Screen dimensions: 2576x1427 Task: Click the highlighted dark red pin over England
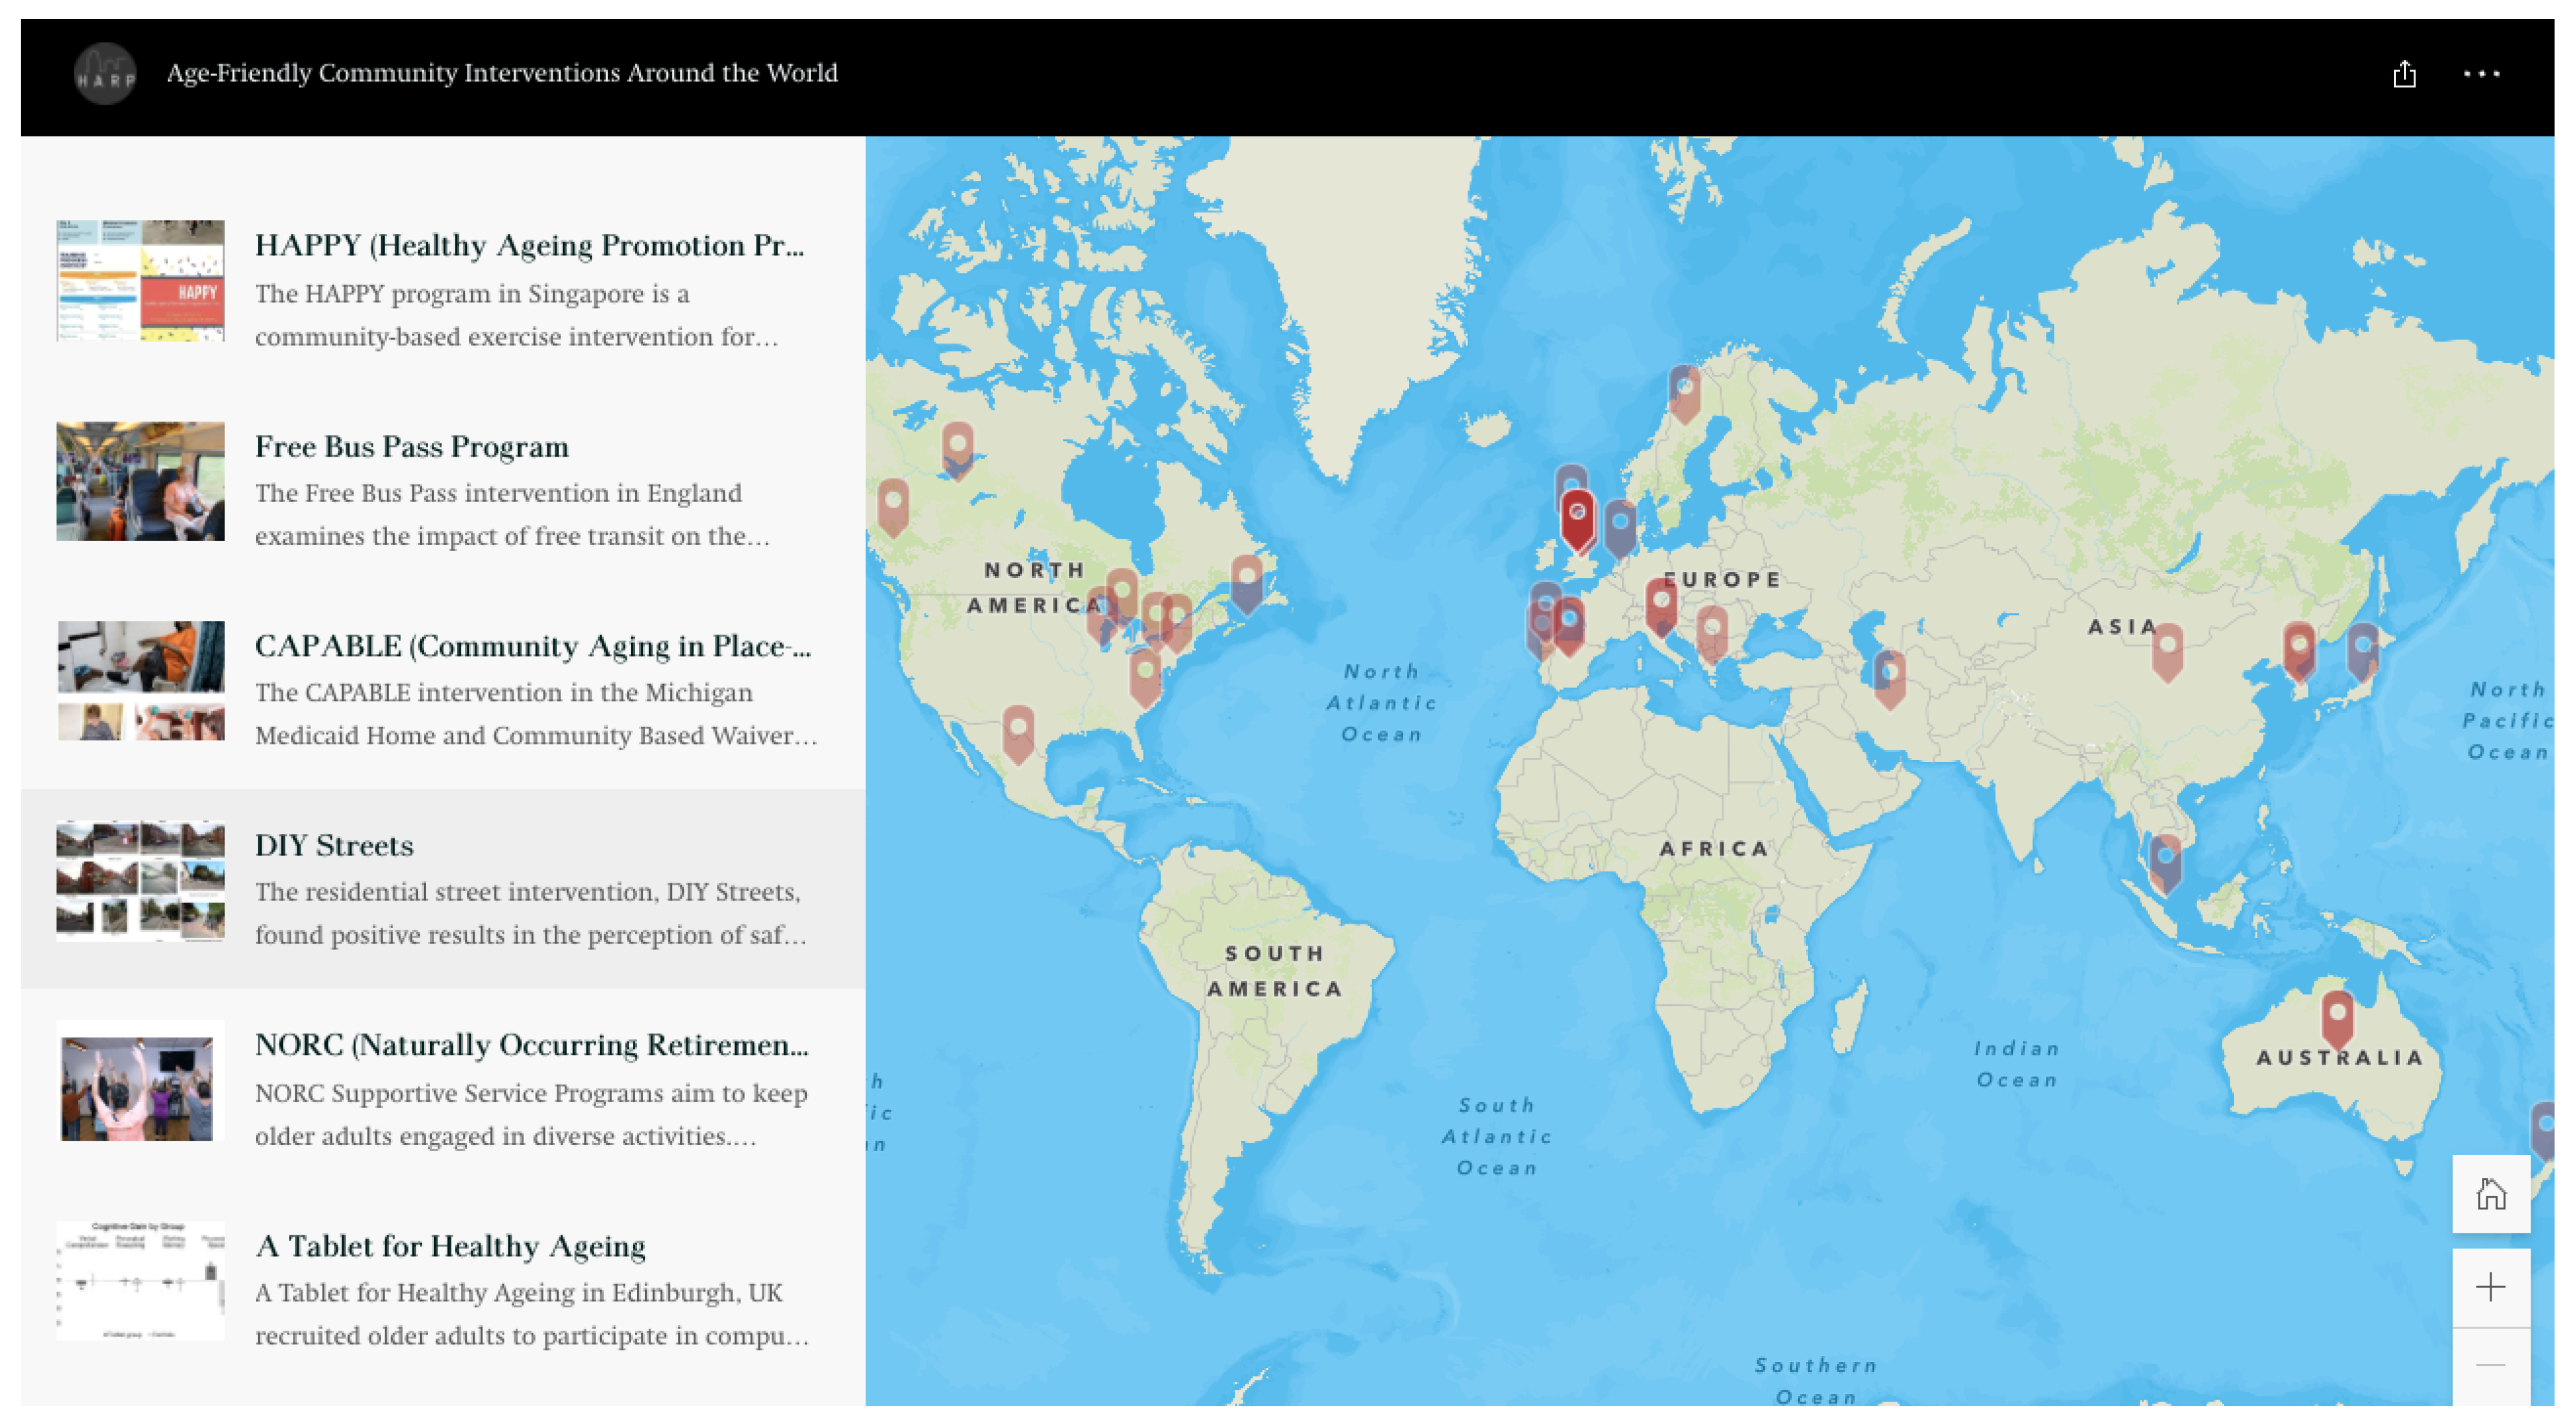pyautogui.click(x=1577, y=518)
